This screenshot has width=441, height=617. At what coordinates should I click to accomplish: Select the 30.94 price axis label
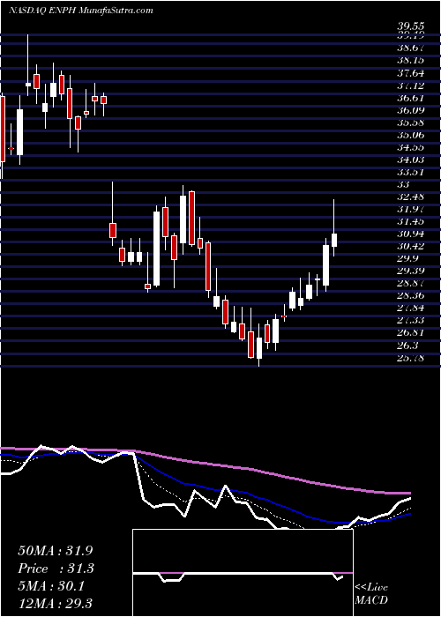(x=410, y=234)
